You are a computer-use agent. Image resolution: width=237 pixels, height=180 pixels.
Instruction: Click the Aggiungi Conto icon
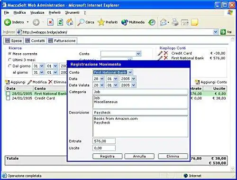click(197, 82)
